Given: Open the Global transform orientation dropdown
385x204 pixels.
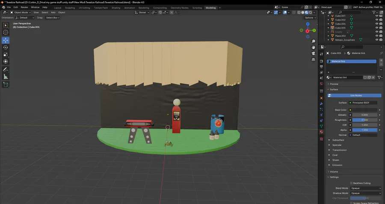Looking at the screenshot, I should point(142,12).
